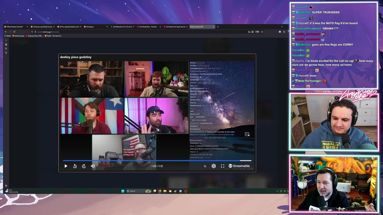Open a new browser tab
The width and height of the screenshot is (383, 215).
pos(218,27)
